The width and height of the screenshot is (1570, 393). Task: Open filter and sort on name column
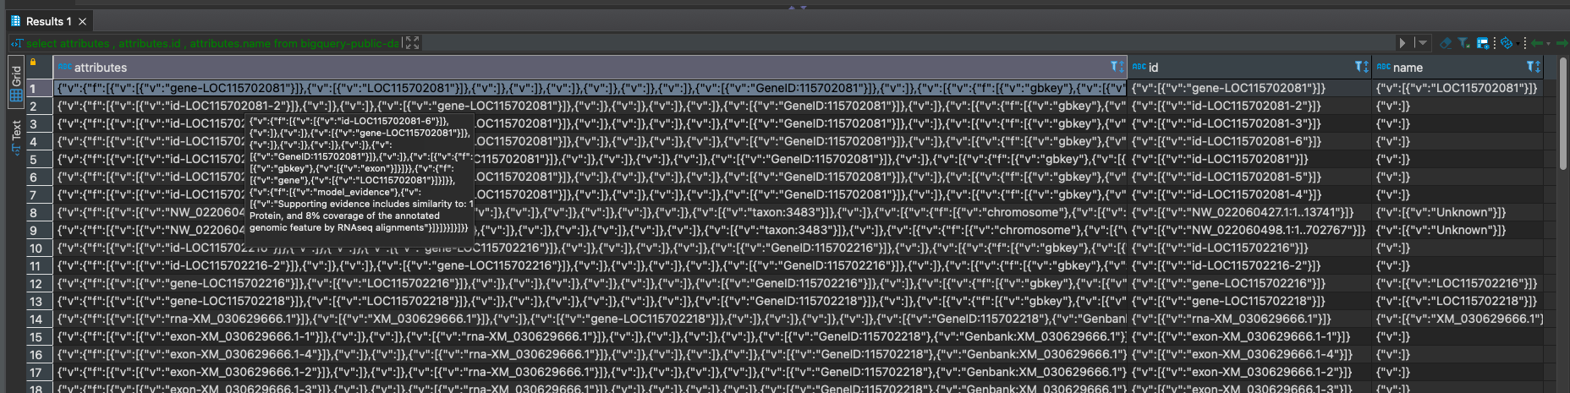(1534, 67)
